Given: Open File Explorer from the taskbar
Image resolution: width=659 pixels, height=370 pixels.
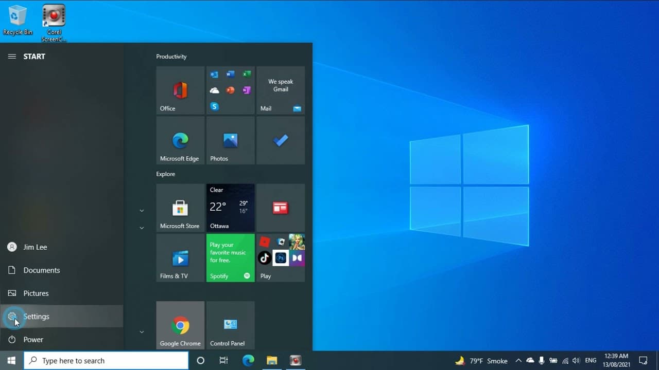Looking at the screenshot, I should [272, 361].
